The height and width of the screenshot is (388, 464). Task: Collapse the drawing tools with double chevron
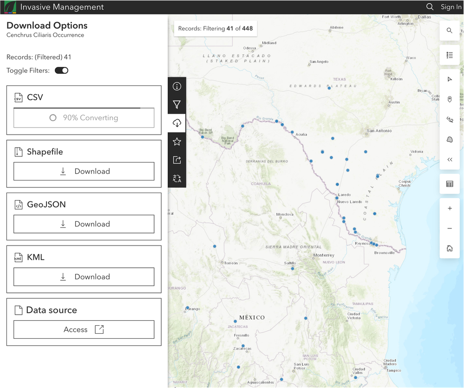449,159
